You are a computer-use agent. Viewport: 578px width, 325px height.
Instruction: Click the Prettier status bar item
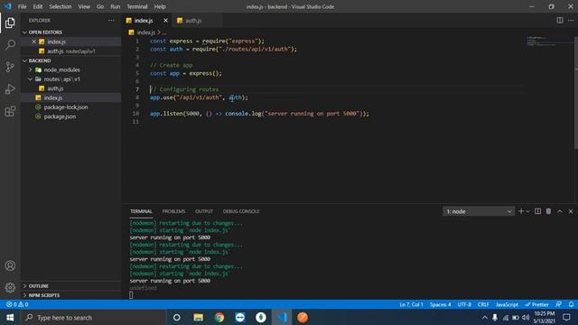pos(537,304)
